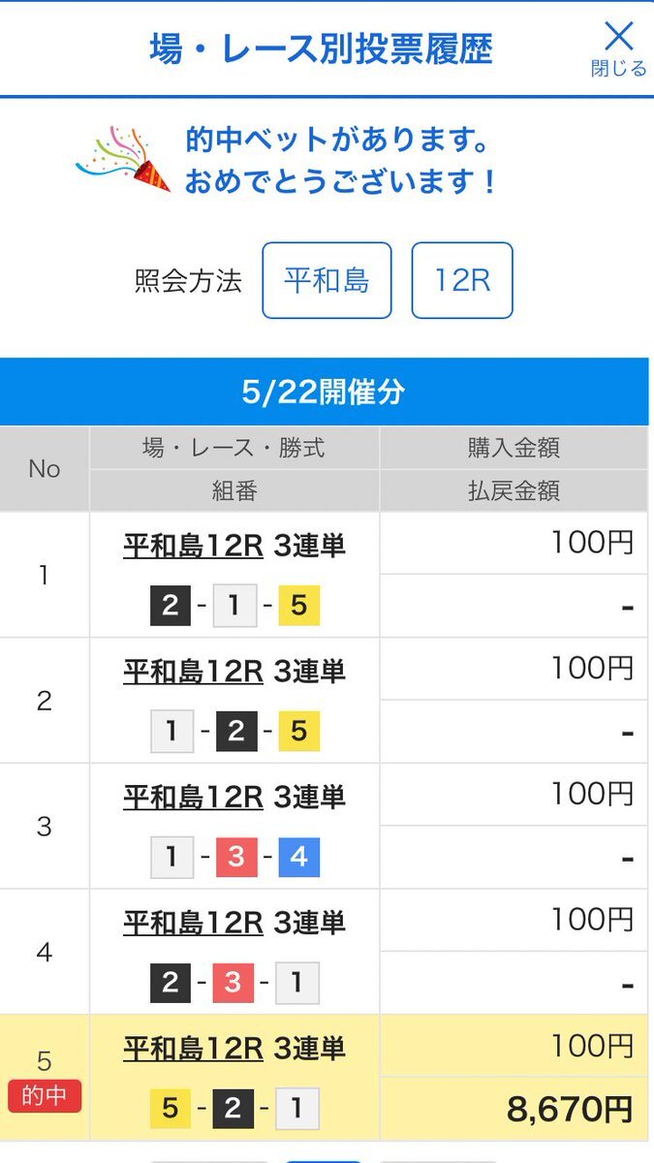
Task: Close the voting history dialog
Action: click(x=618, y=49)
